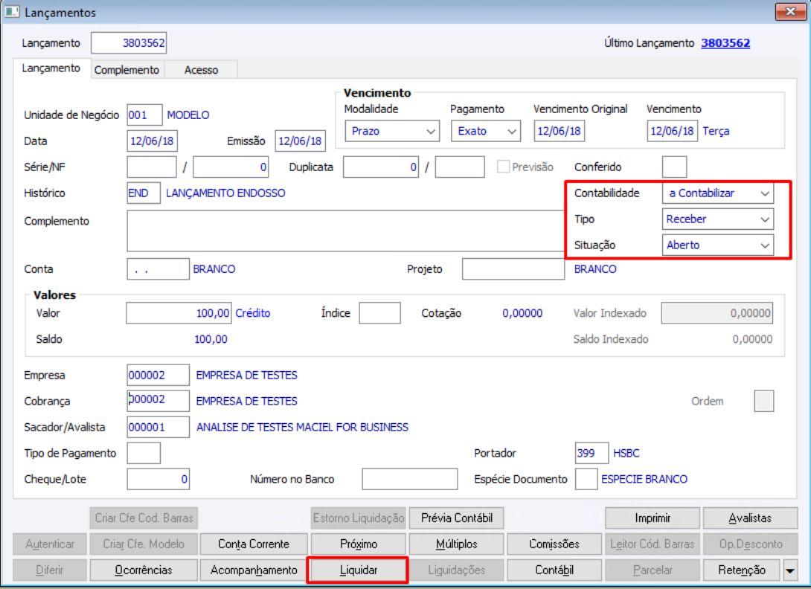811x589 pixels.
Task: Expand the Contabilidade combo box
Action: click(x=718, y=193)
